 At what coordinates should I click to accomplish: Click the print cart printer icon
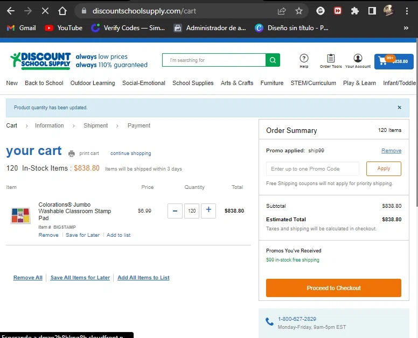[72, 153]
